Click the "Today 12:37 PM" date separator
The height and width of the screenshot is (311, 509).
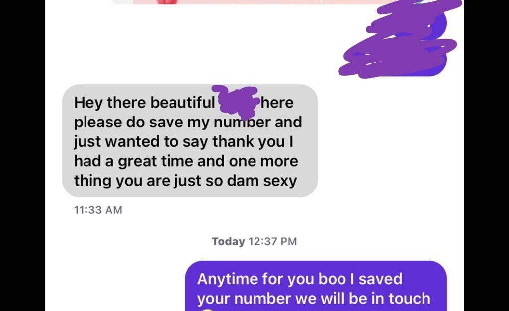pyautogui.click(x=254, y=241)
